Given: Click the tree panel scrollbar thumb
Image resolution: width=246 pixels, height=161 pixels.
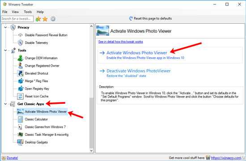Looking at the screenshot, I should point(91,123).
